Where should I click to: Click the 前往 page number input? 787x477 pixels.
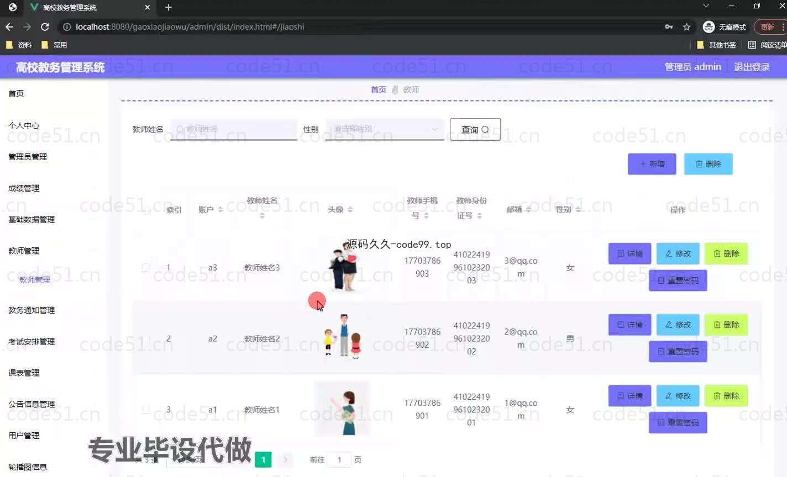(x=339, y=459)
